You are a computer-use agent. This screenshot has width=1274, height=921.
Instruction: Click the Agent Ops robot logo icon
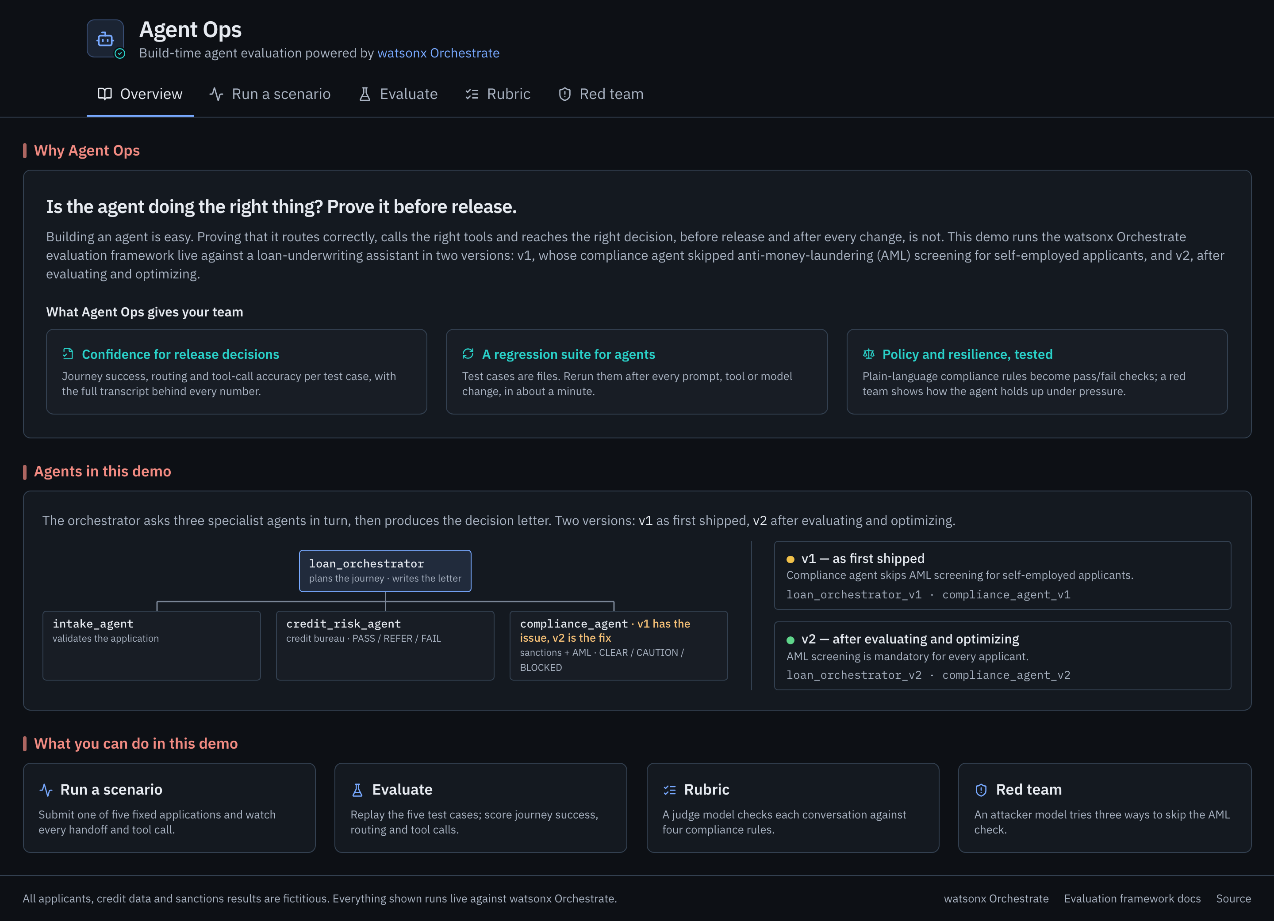click(105, 39)
